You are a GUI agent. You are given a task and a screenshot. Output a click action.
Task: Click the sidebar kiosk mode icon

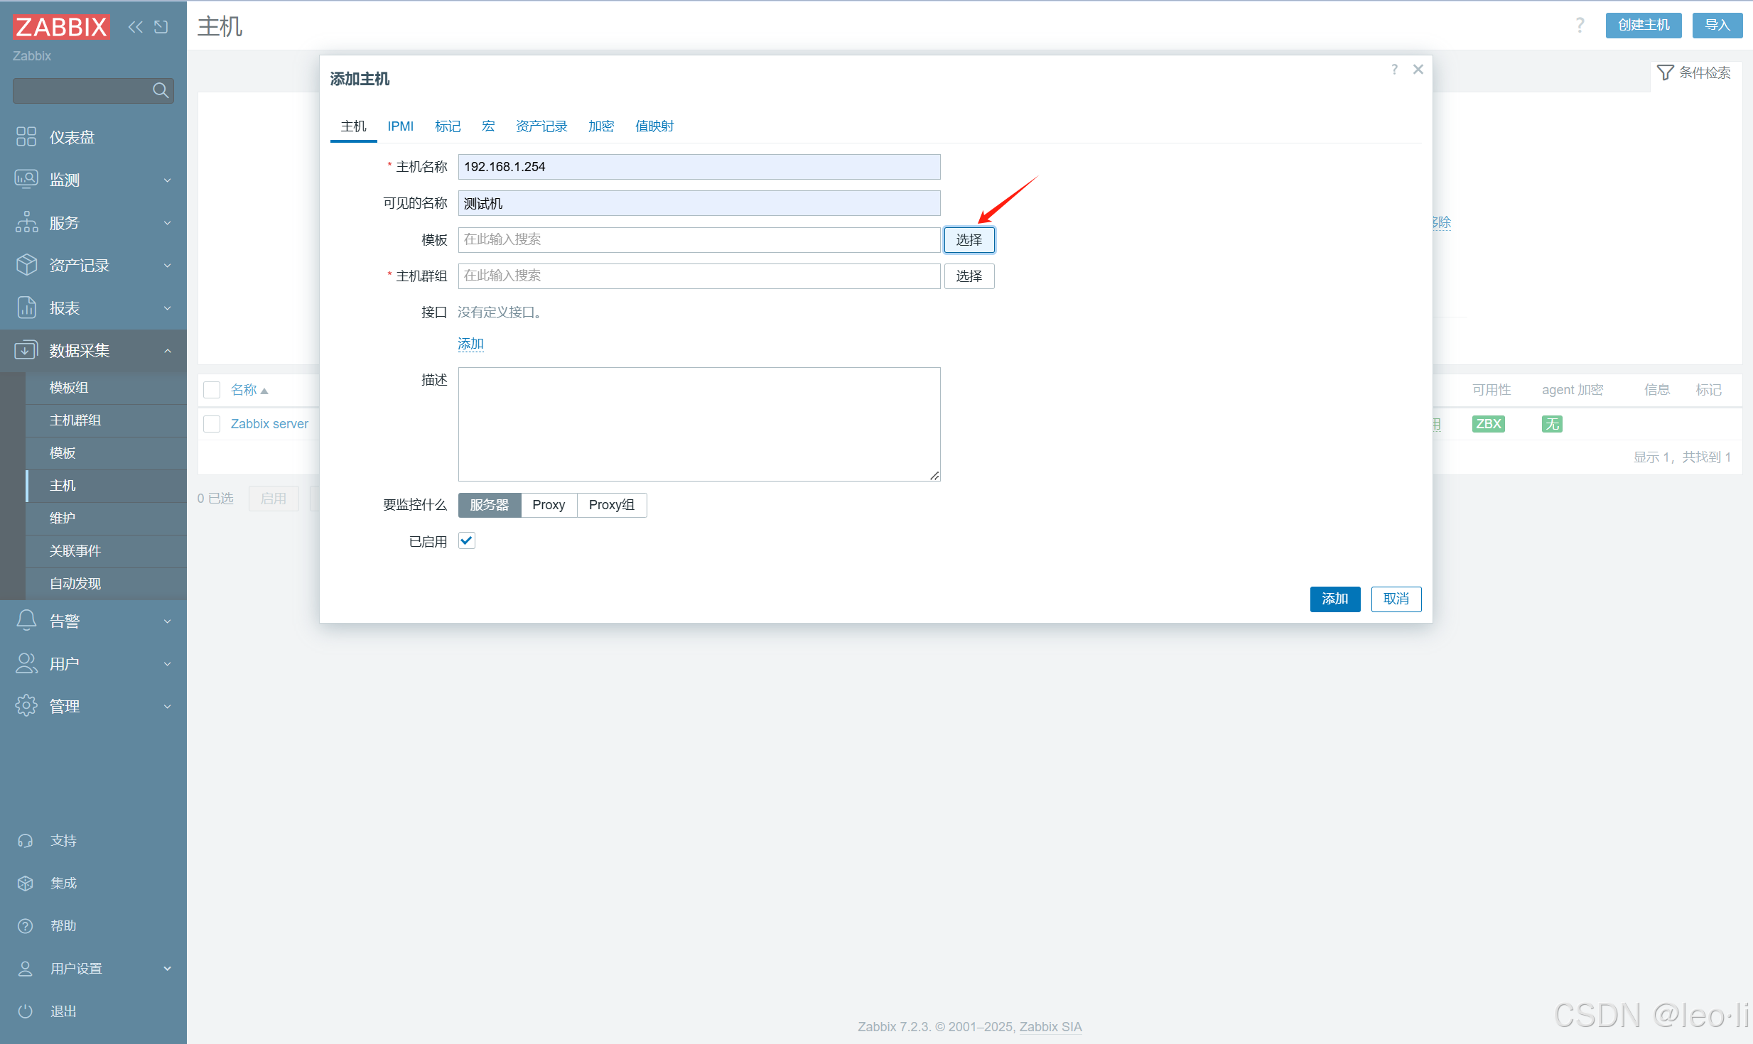(x=161, y=27)
